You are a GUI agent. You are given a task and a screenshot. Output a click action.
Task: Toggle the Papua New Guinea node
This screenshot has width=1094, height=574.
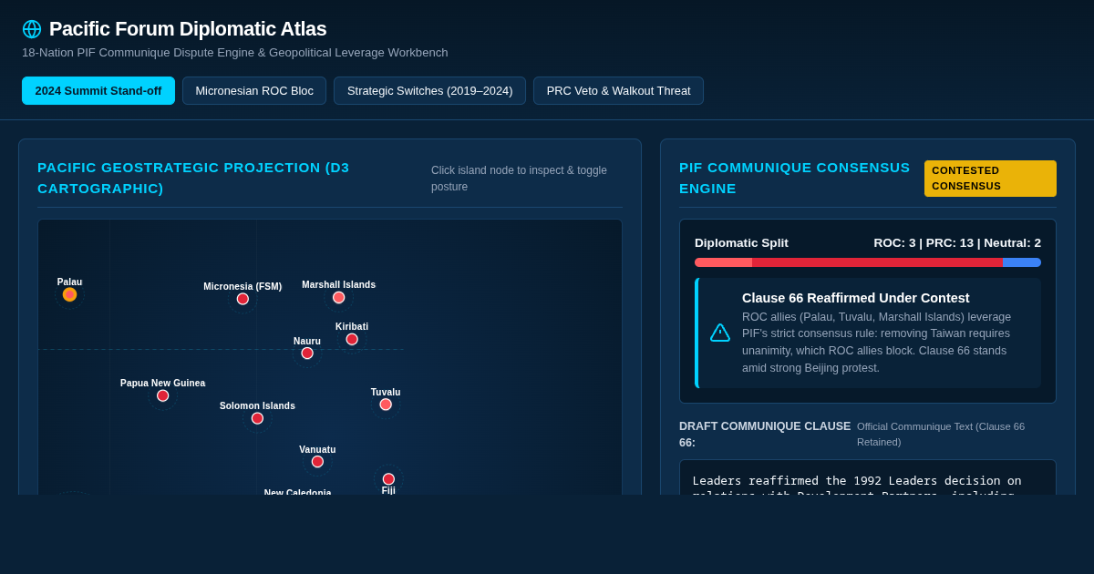click(162, 395)
